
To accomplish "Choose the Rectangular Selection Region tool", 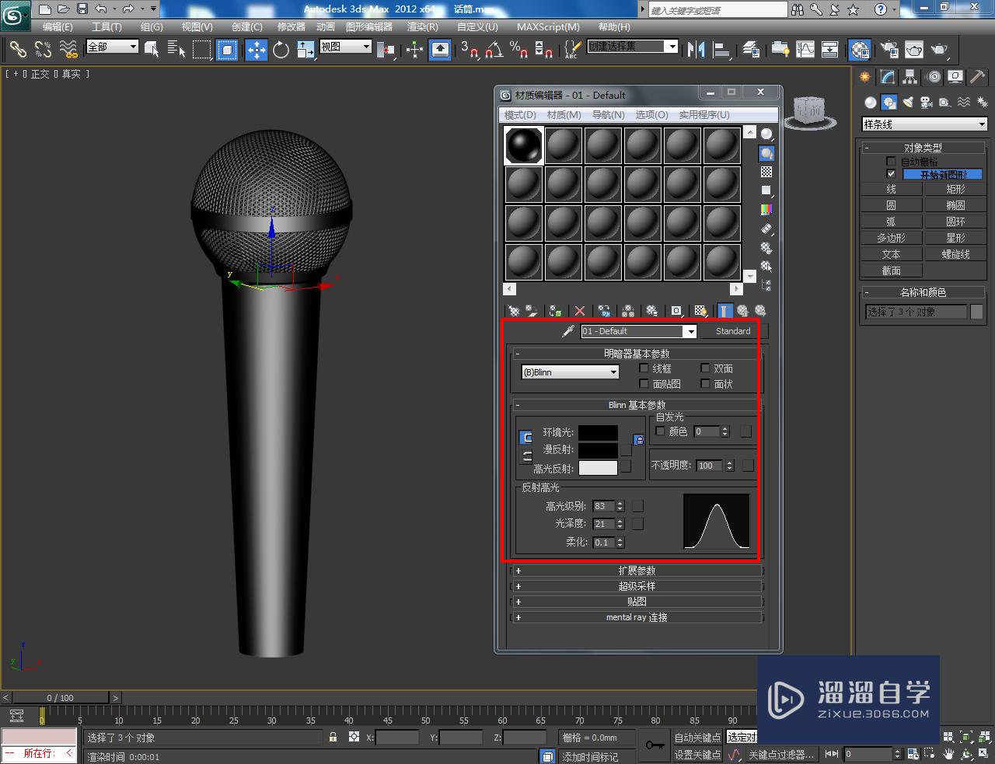I will pyautogui.click(x=202, y=50).
